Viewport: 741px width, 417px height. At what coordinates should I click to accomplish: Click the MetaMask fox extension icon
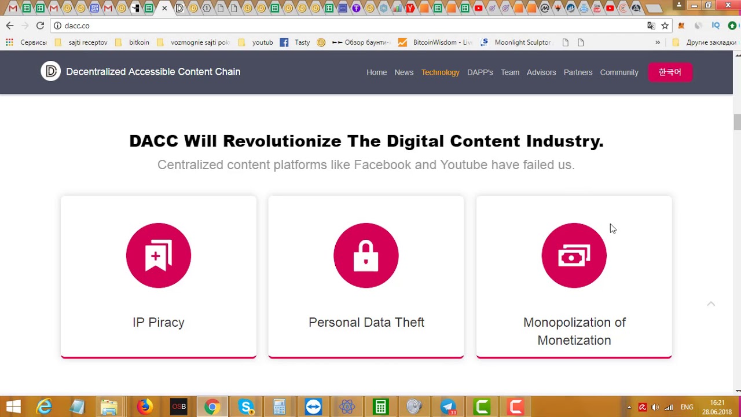tap(681, 25)
